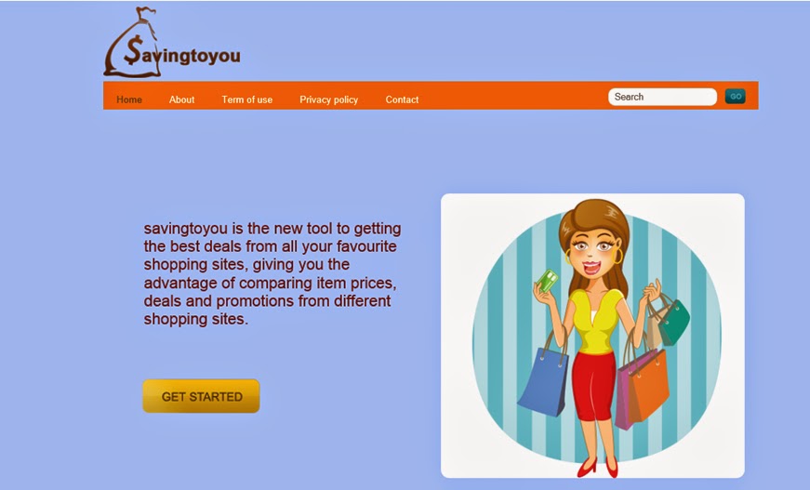
Task: Click the GO search button
Action: click(735, 96)
